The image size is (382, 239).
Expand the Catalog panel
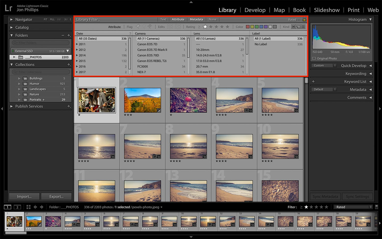pos(11,27)
